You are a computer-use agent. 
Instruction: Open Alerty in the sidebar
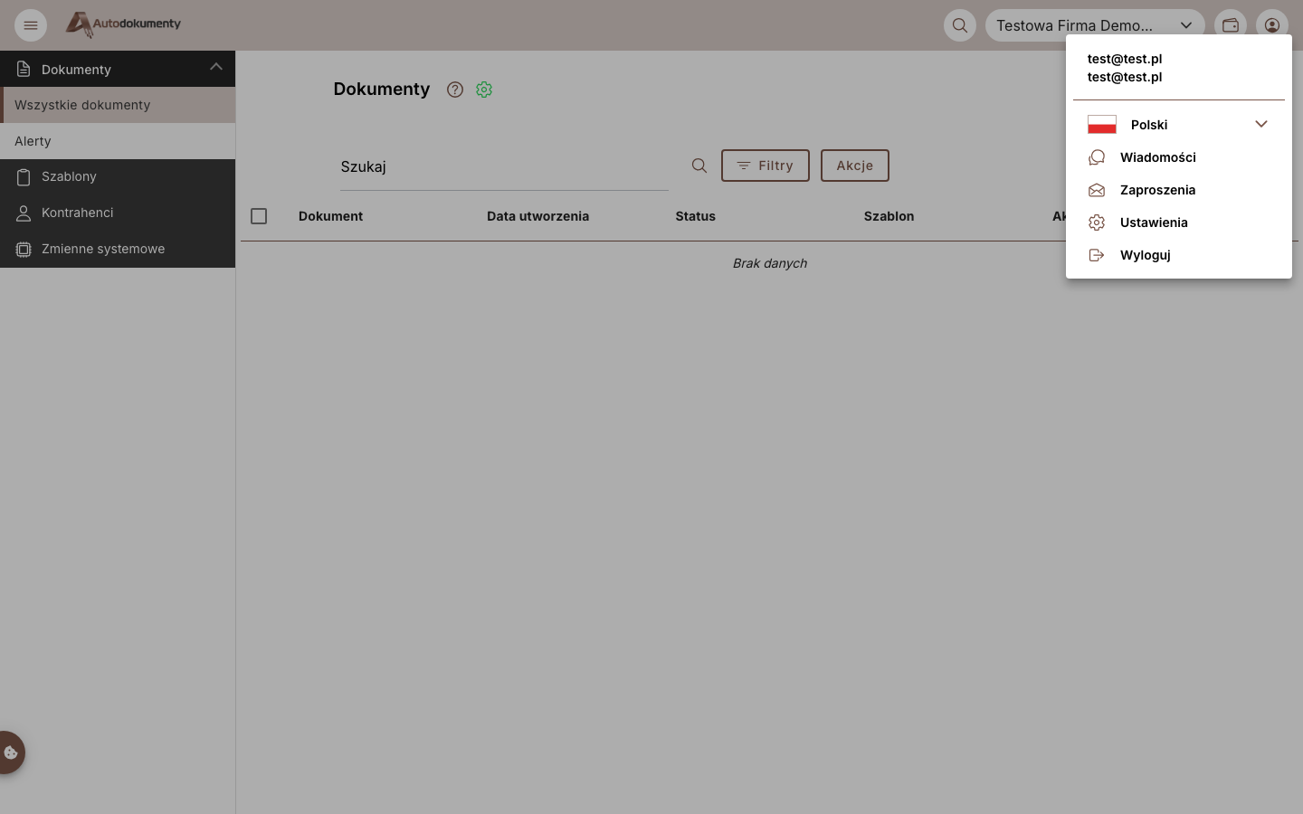118,141
